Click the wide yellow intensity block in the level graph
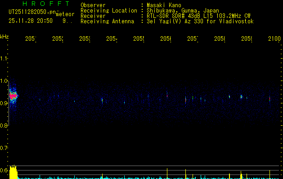This screenshot has height=179, width=283. (x=13, y=172)
